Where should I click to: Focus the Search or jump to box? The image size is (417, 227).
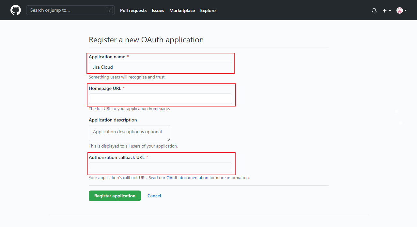click(70, 10)
